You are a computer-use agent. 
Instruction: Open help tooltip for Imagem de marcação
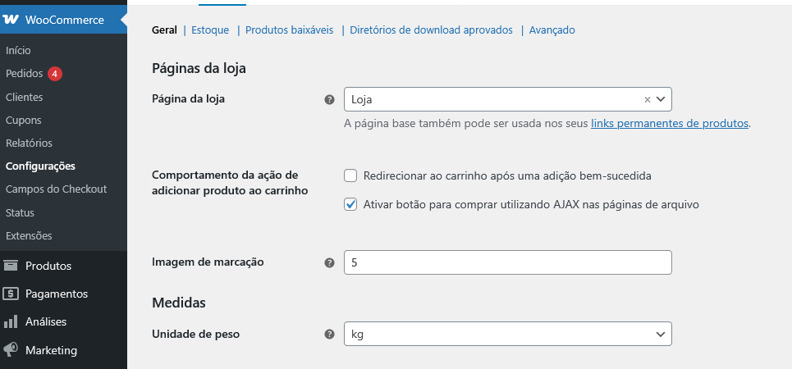(x=329, y=262)
